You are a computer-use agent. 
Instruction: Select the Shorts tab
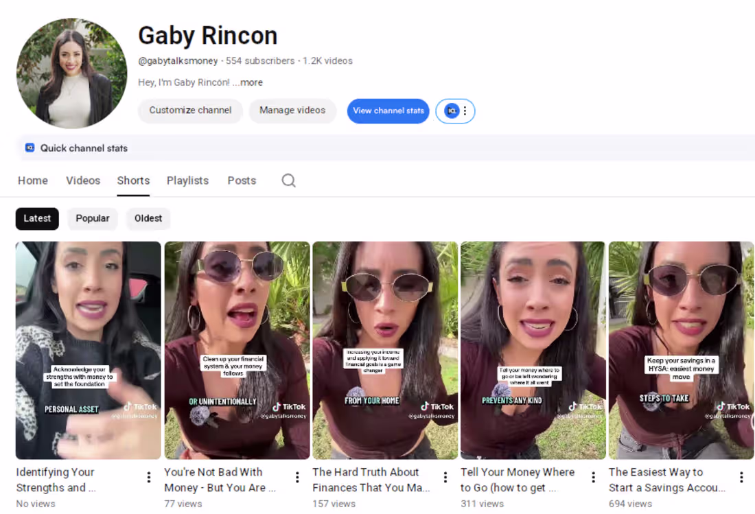point(133,180)
